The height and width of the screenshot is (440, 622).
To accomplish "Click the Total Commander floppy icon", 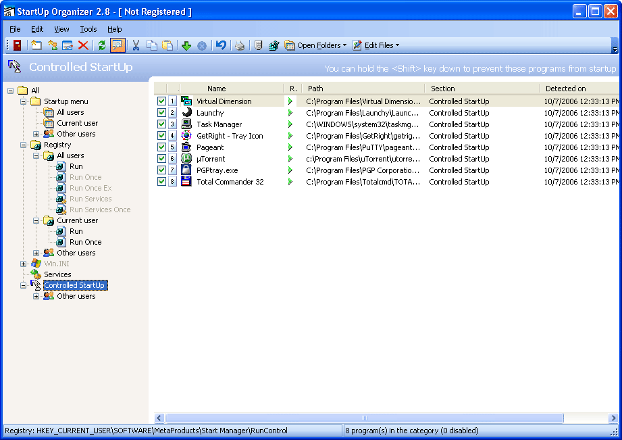I will click(x=186, y=182).
